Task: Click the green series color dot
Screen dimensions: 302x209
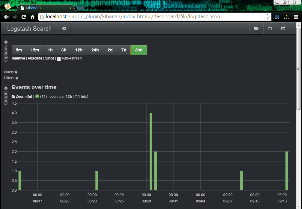Action: pyautogui.click(x=37, y=96)
